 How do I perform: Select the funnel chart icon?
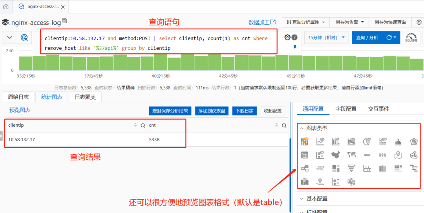coord(351,168)
